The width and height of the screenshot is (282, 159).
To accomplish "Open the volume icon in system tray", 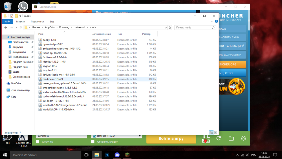I will point(247,155).
